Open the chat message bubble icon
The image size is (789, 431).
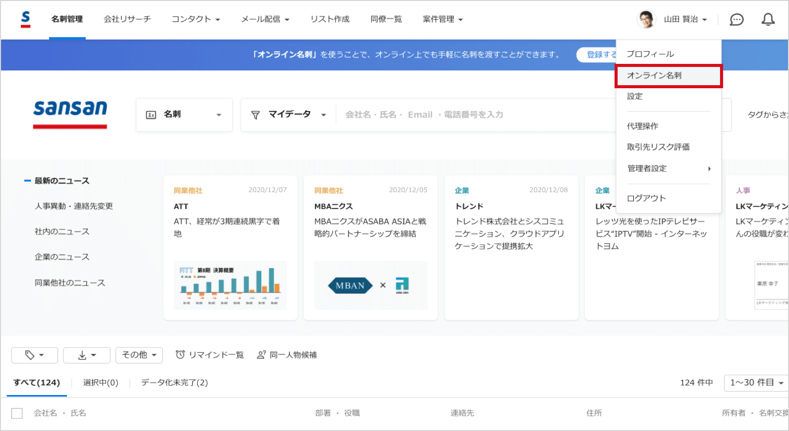click(x=736, y=19)
